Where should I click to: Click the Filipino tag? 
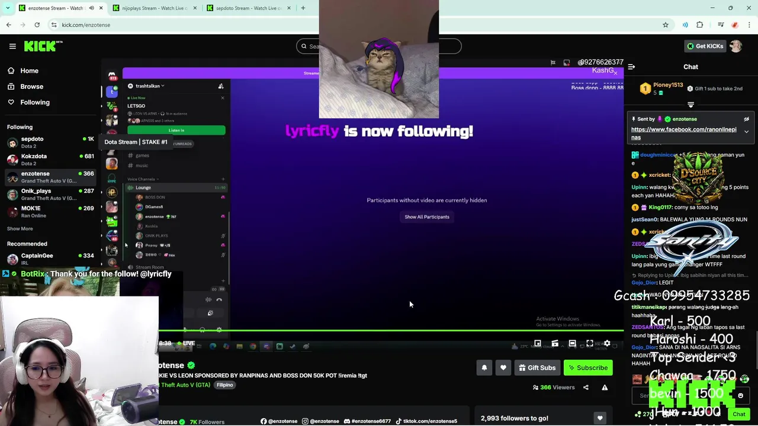coord(225,385)
